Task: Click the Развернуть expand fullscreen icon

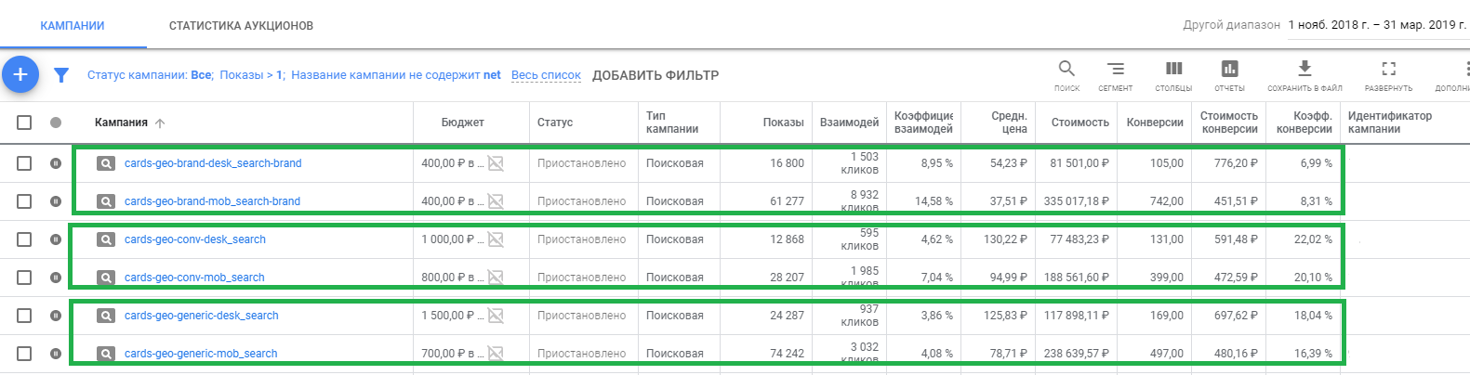Action: click(1388, 70)
